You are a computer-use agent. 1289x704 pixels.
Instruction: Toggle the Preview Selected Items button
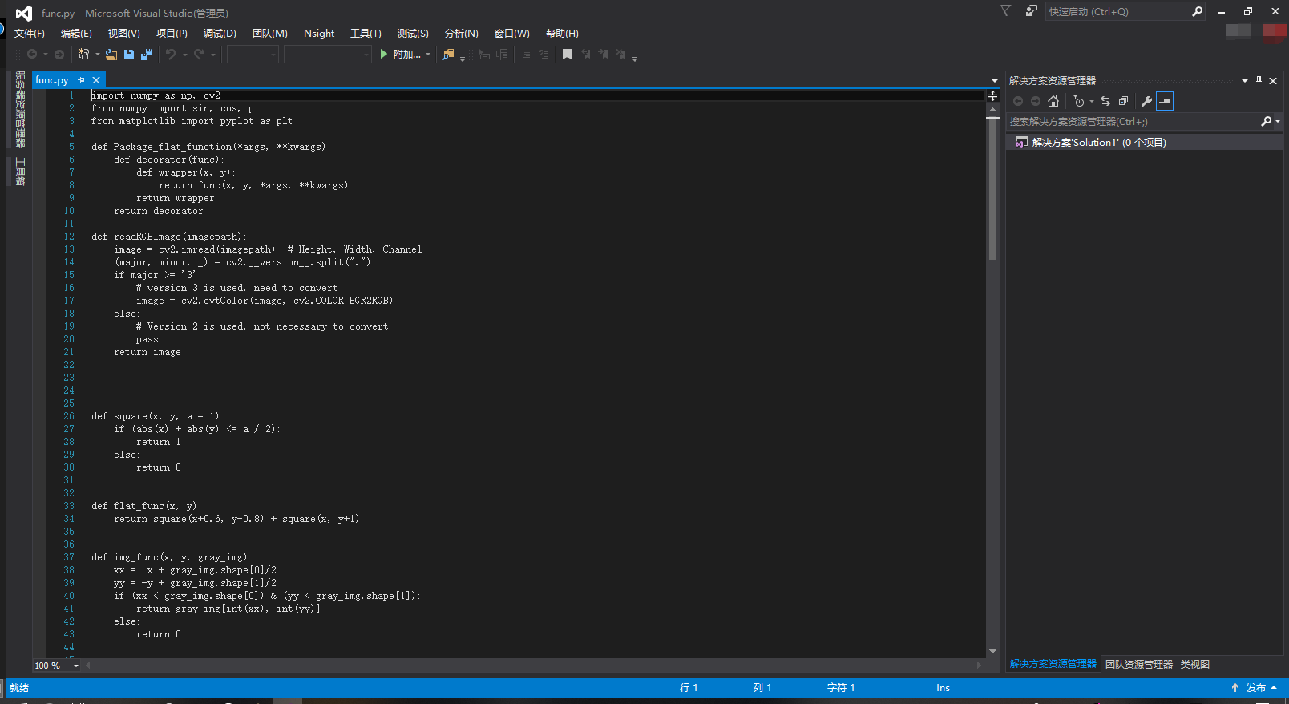1165,101
